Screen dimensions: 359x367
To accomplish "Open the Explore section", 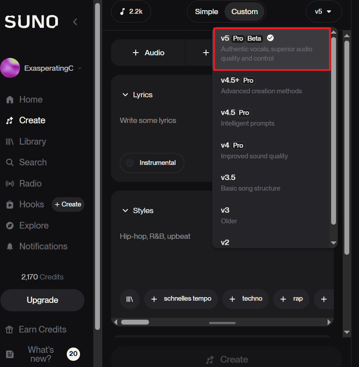I will coord(10,226).
